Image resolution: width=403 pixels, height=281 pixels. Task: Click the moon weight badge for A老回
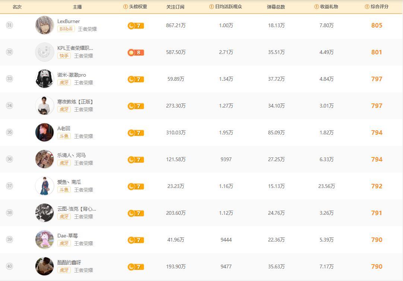click(x=136, y=133)
